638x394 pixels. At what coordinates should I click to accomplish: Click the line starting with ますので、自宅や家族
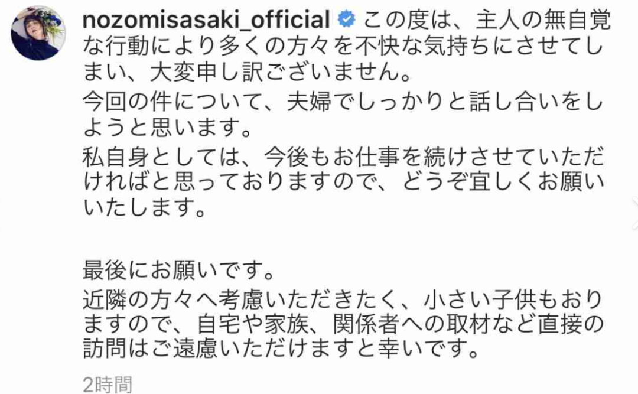coord(343,325)
